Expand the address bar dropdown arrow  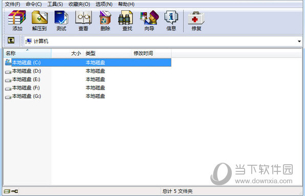[299, 41]
